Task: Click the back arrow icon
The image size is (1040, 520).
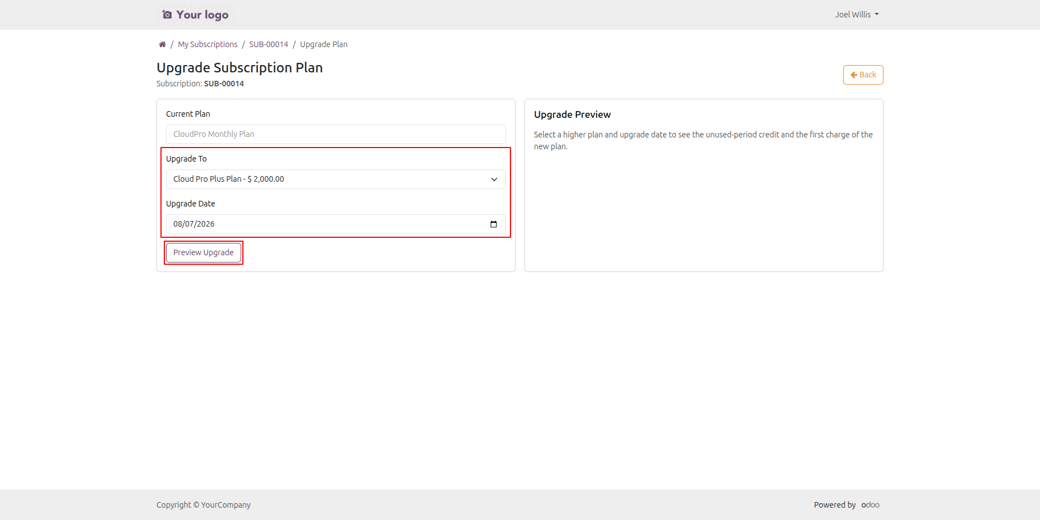Action: 854,75
